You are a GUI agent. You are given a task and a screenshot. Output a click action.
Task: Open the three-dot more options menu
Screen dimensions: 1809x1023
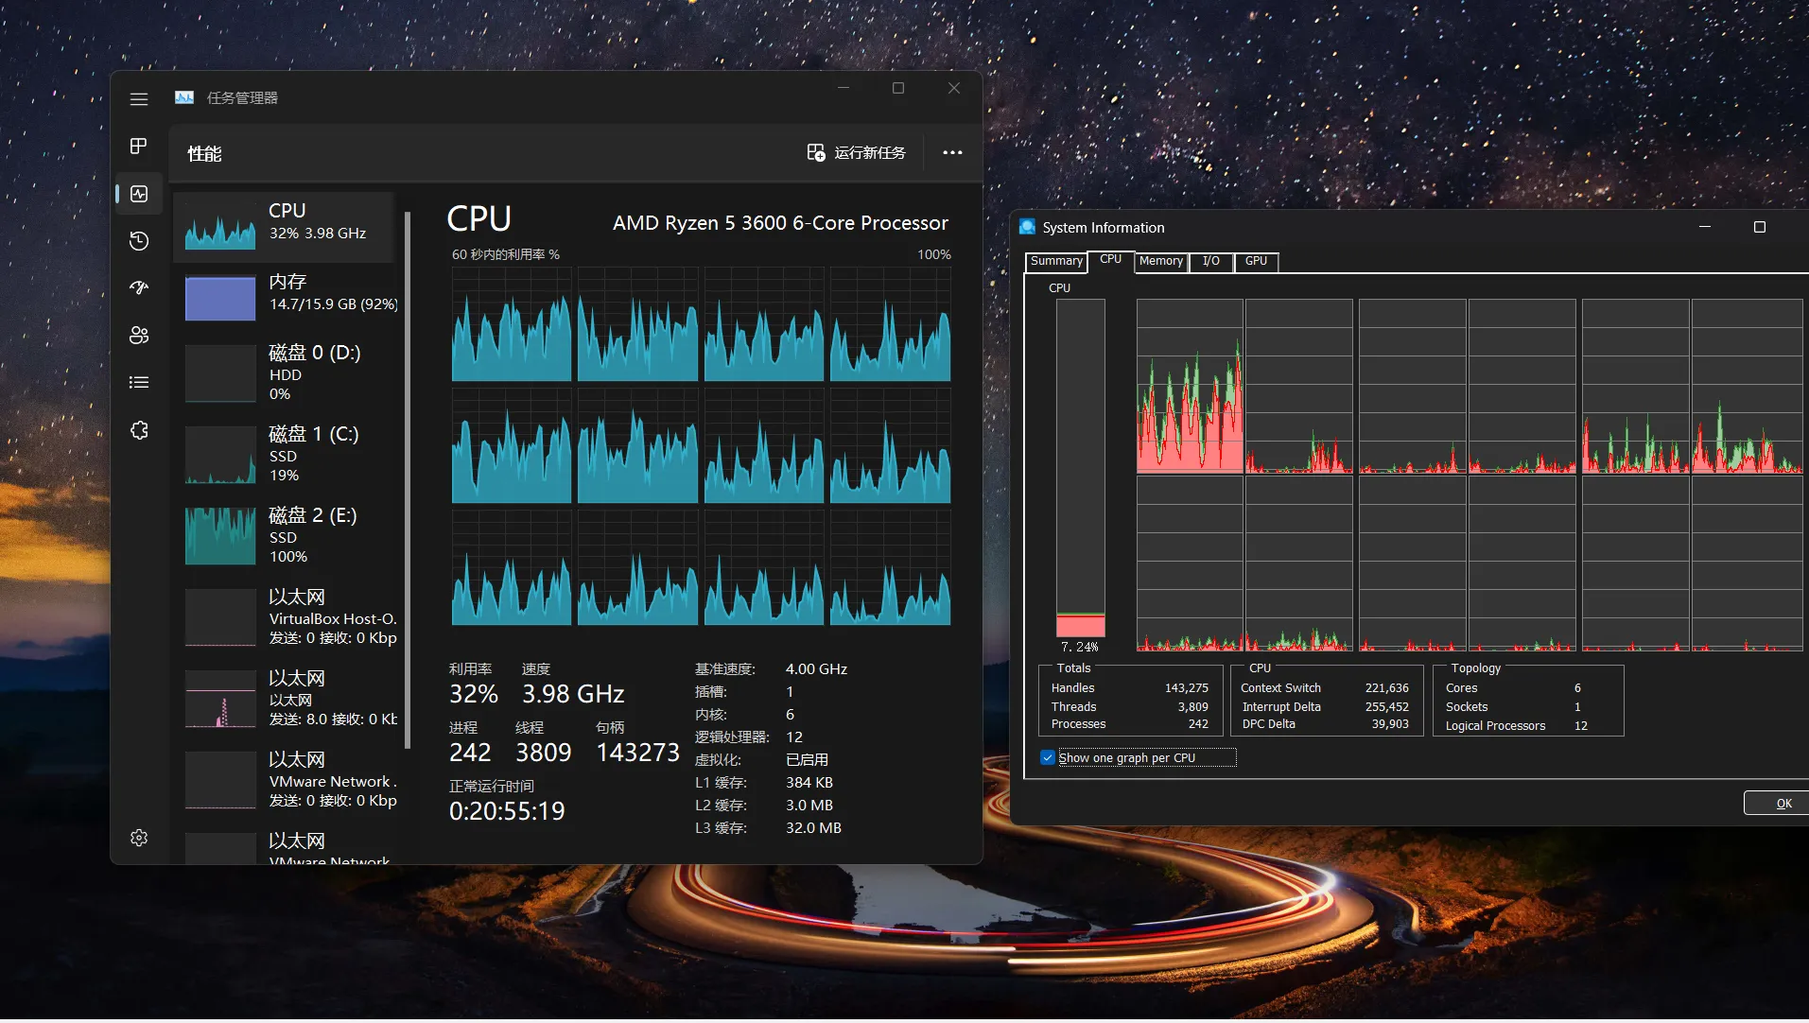tap(952, 152)
